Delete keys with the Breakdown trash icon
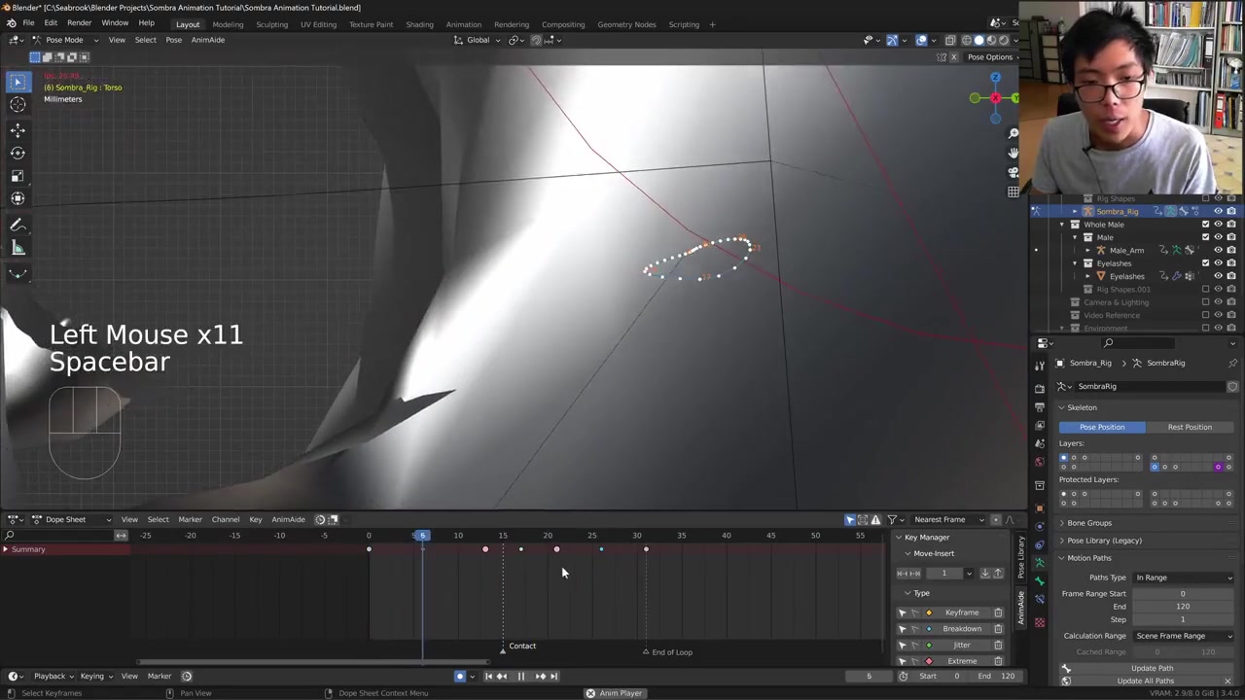1245x700 pixels. (998, 629)
